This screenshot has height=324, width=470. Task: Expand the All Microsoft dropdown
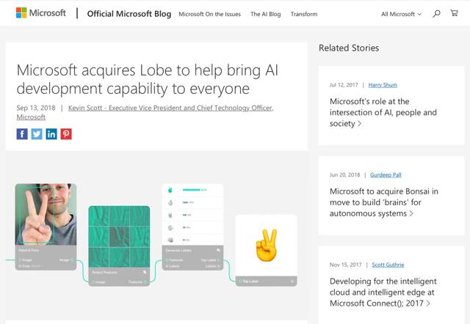tap(402, 14)
